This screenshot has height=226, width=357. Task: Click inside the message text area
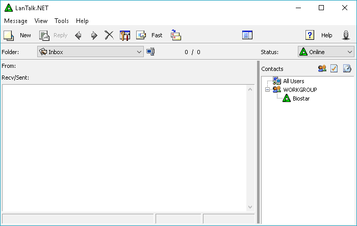(x=124, y=148)
